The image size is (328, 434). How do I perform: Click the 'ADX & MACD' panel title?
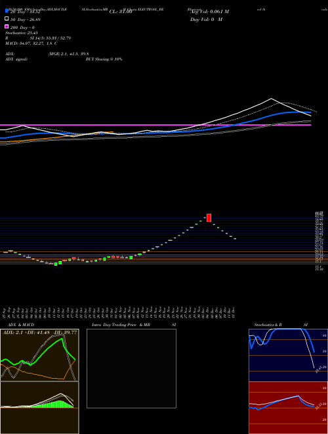click(21, 325)
